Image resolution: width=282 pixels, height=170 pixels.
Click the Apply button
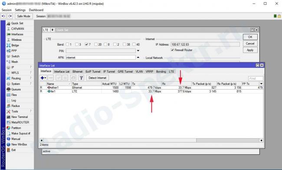pos(250,50)
